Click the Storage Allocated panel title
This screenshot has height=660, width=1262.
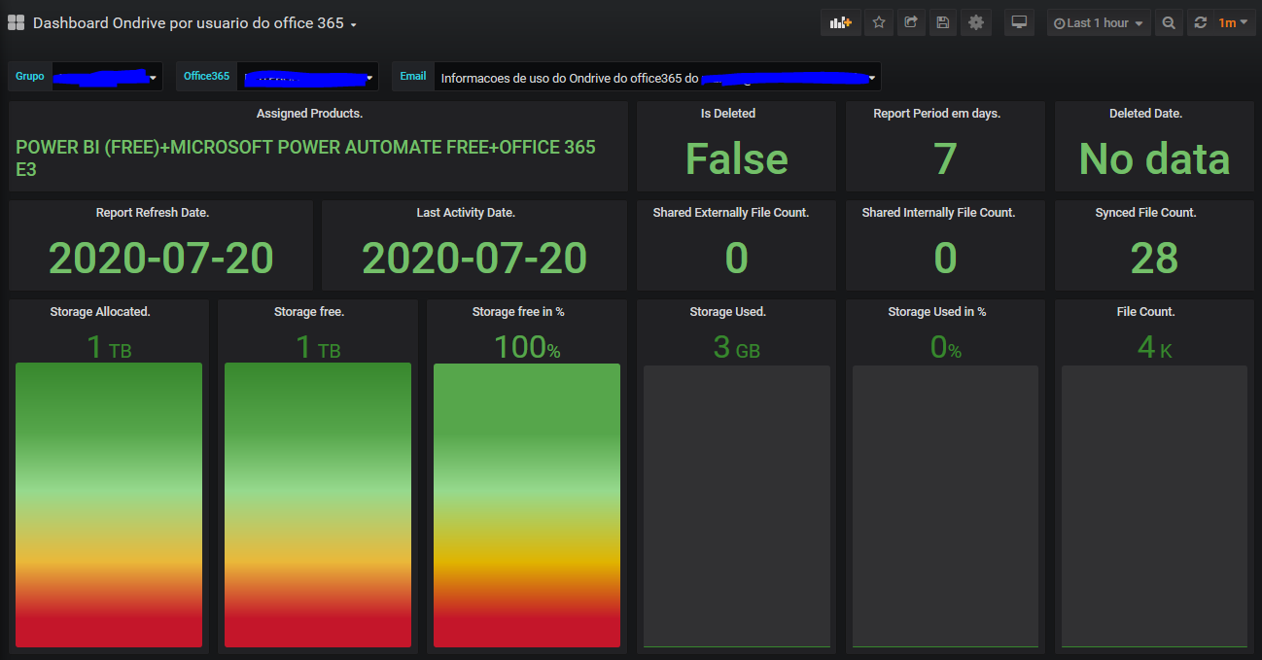(x=100, y=312)
